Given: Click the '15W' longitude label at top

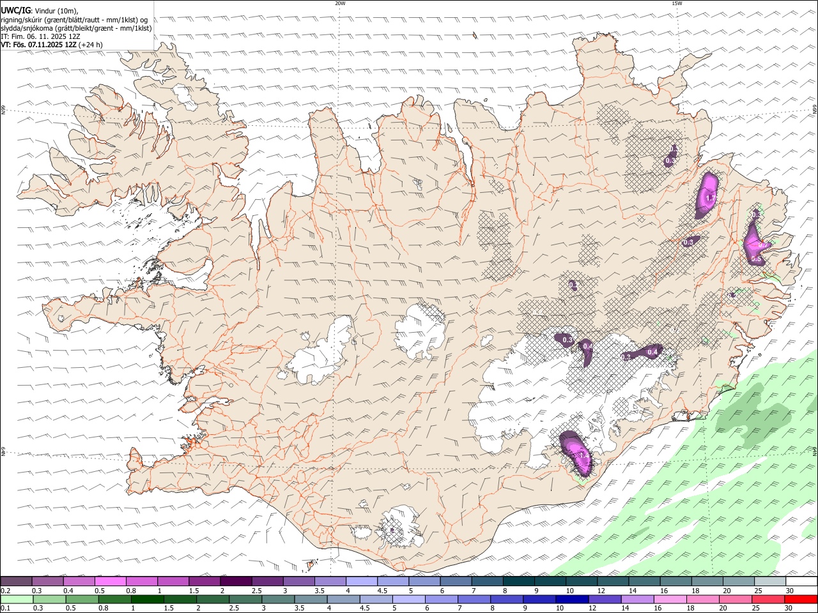Looking at the screenshot, I should [x=676, y=3].
